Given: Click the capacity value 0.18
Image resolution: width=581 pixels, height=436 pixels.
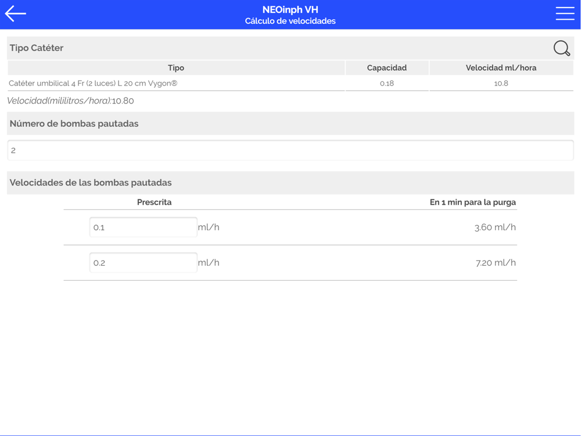Looking at the screenshot, I should pyautogui.click(x=386, y=83).
